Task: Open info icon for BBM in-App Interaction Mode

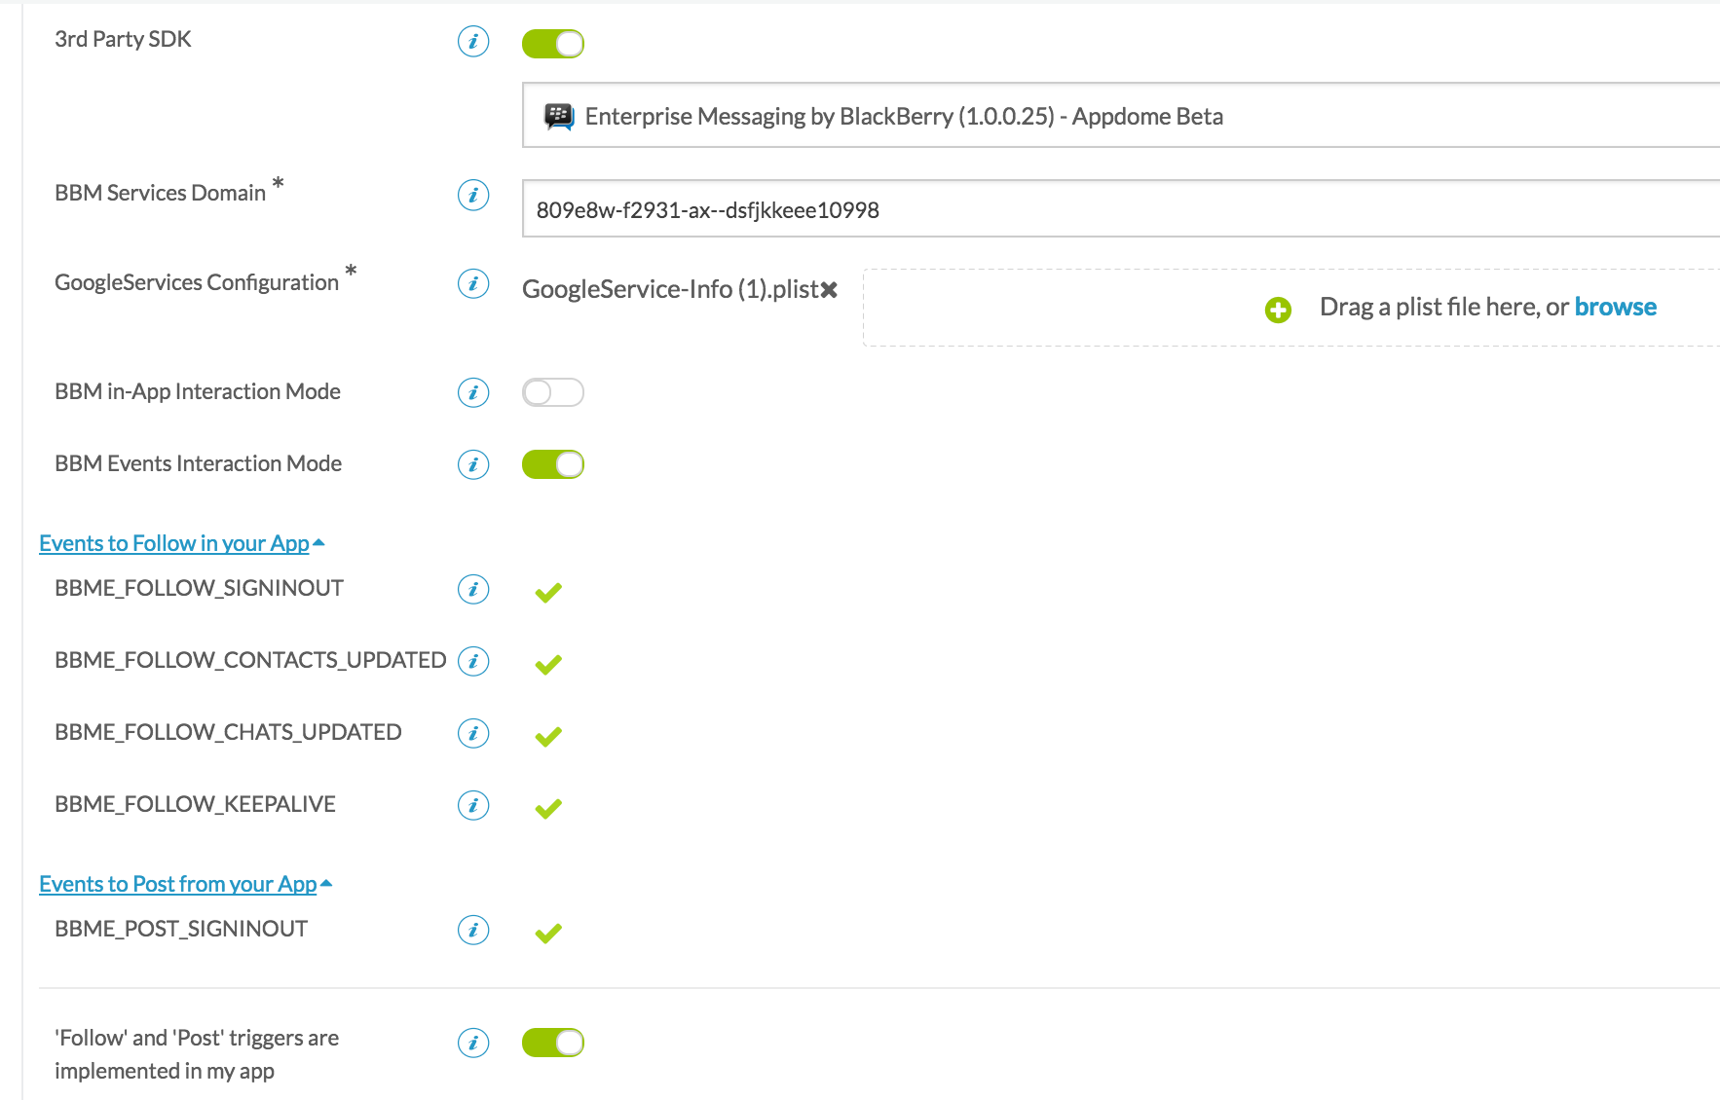Action: 473,392
